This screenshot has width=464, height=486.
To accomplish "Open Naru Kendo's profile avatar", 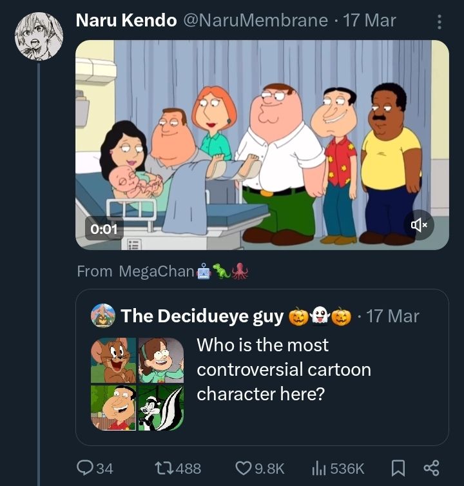I will pyautogui.click(x=39, y=37).
